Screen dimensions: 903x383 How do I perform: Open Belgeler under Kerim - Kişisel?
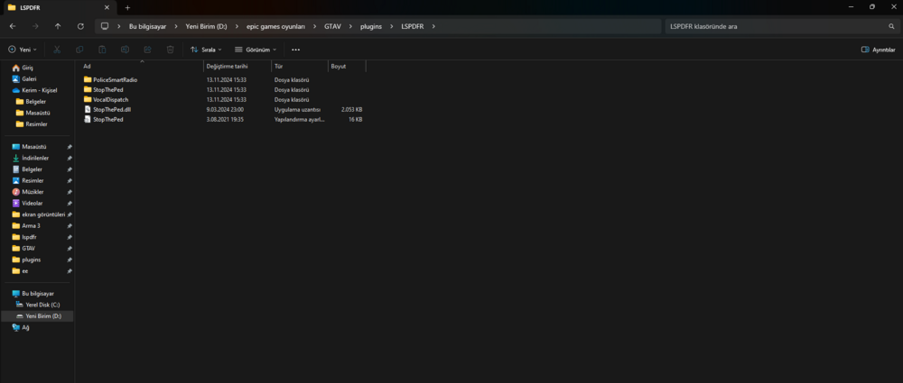[x=37, y=101]
